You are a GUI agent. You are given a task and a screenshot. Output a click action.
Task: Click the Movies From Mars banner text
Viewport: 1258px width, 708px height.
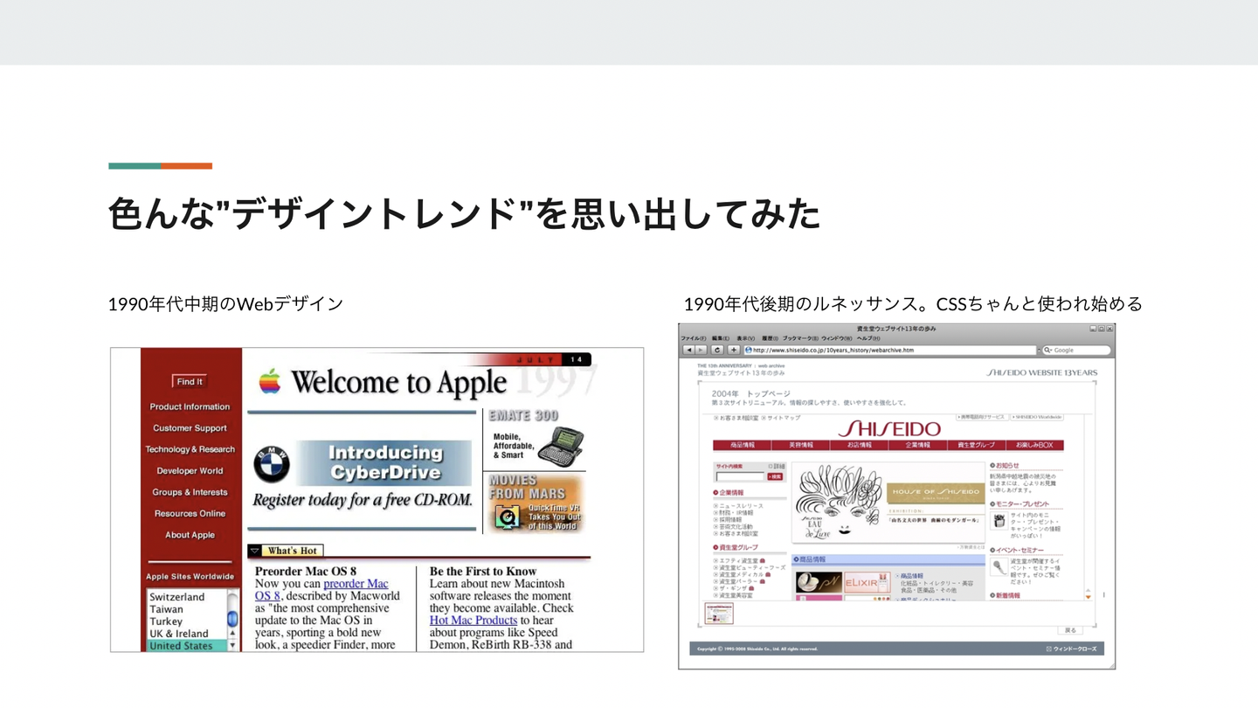coord(527,487)
